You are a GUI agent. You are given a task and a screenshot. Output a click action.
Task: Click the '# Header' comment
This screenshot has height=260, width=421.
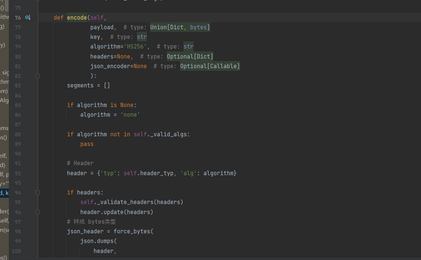tap(80, 163)
